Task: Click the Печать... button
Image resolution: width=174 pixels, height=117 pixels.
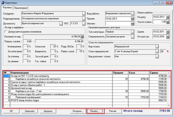Action: tap(95, 111)
